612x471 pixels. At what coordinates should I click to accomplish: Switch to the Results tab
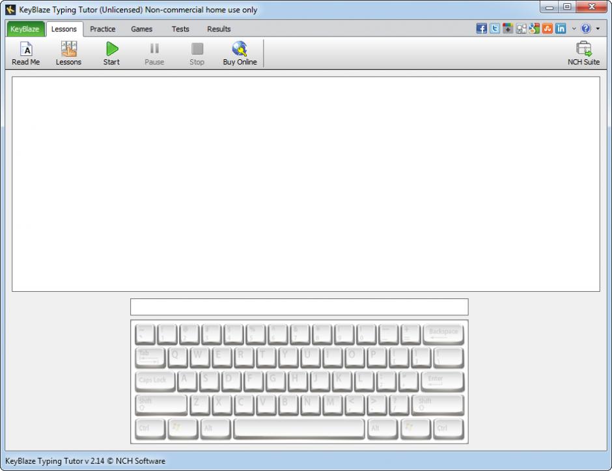(219, 29)
